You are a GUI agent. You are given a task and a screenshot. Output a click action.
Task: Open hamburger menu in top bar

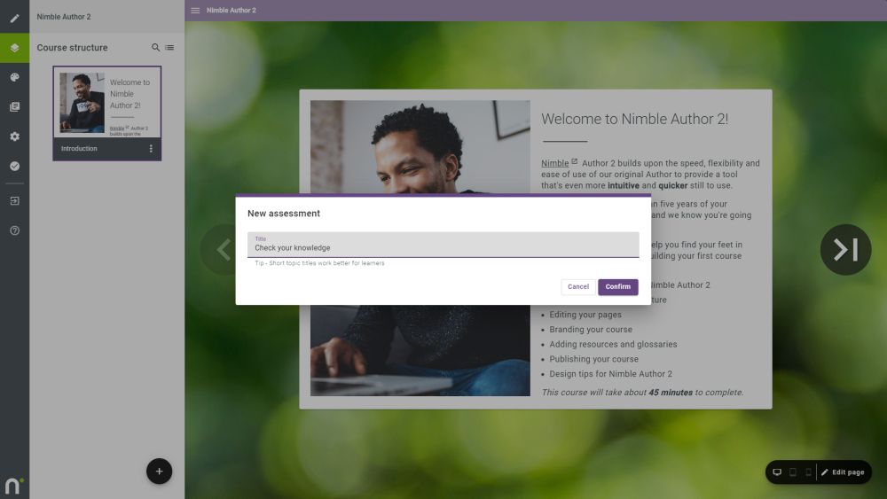pyautogui.click(x=195, y=11)
